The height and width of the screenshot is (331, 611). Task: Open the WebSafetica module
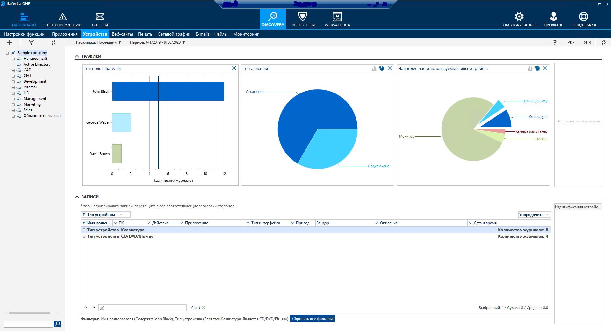(x=337, y=19)
